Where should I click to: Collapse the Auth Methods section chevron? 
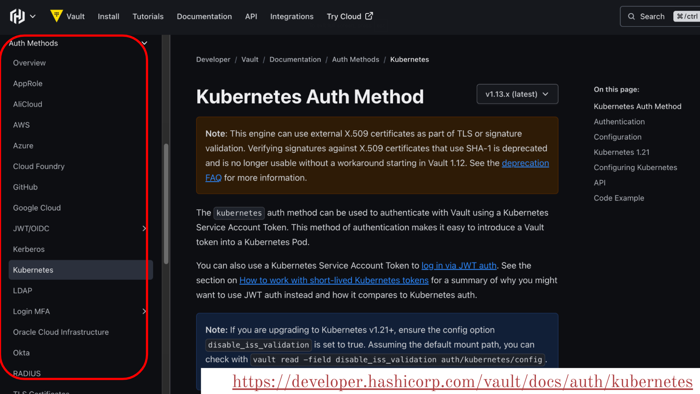click(144, 43)
